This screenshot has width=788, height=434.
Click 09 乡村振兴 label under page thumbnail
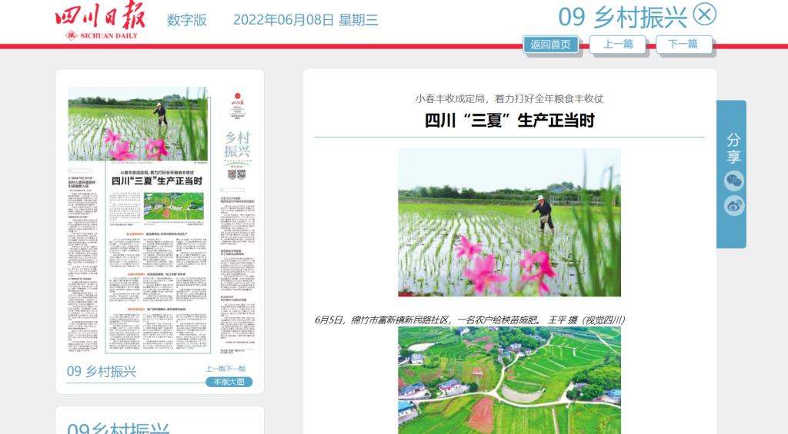(102, 372)
